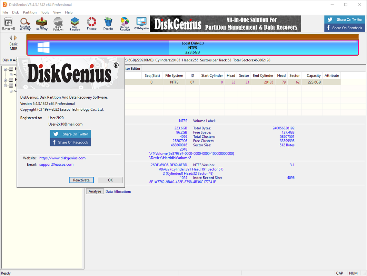This screenshot has width=367, height=276.
Task: Open the Disk menu
Action: [16, 12]
